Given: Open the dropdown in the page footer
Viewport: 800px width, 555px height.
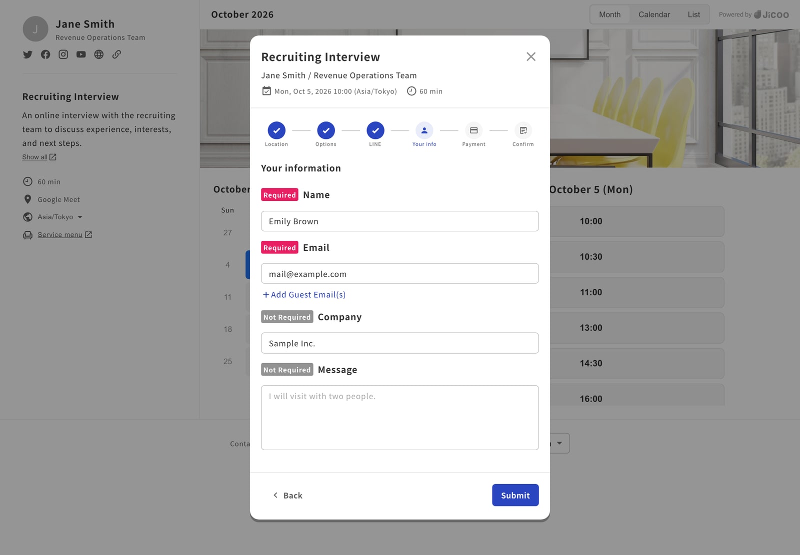Looking at the screenshot, I should click(x=559, y=443).
